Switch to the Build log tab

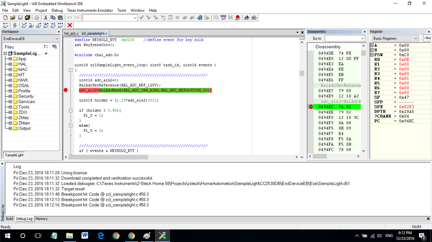click(9, 219)
